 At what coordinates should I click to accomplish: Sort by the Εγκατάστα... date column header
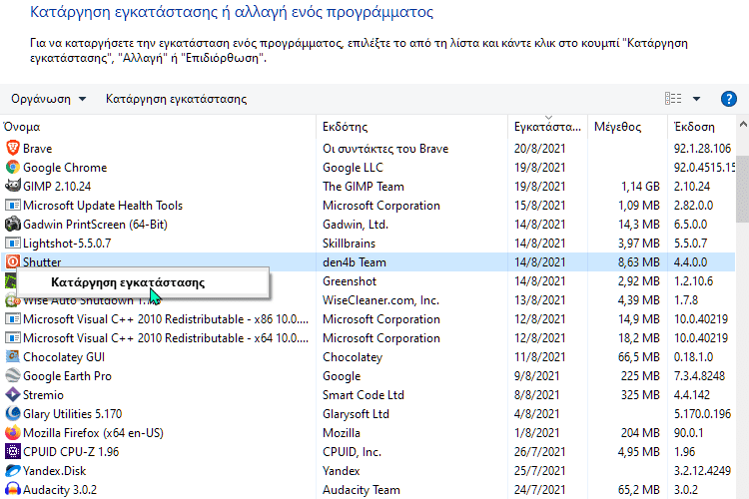tap(547, 127)
